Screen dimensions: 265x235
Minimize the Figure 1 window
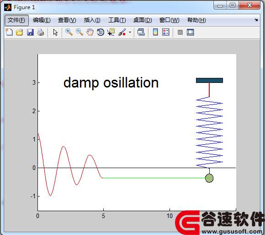tap(220, 6)
